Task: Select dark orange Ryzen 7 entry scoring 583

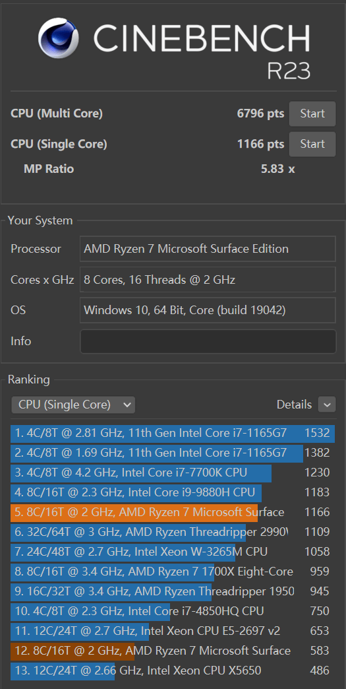Action: 173,651
